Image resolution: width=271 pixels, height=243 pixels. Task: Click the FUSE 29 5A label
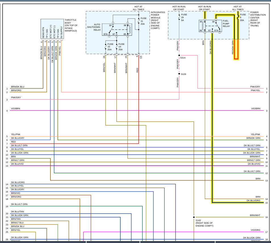[184, 17]
